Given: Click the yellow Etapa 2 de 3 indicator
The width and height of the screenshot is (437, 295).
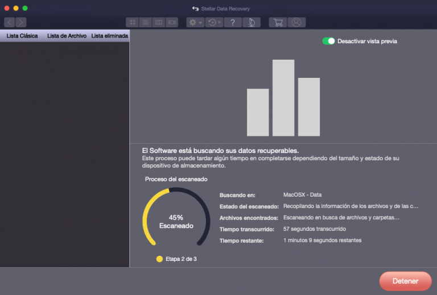Looking at the screenshot, I should click(x=160, y=259).
